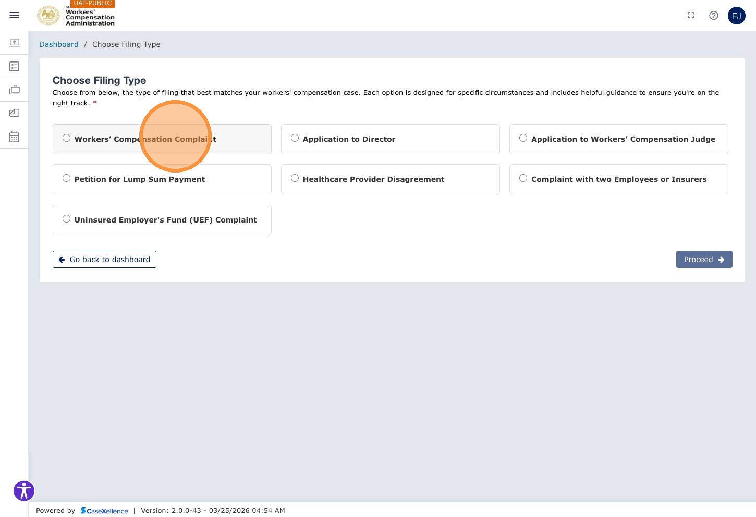Click the Choose Filing Type breadcrumb text
Screen dimensions: 756x517
(126, 44)
